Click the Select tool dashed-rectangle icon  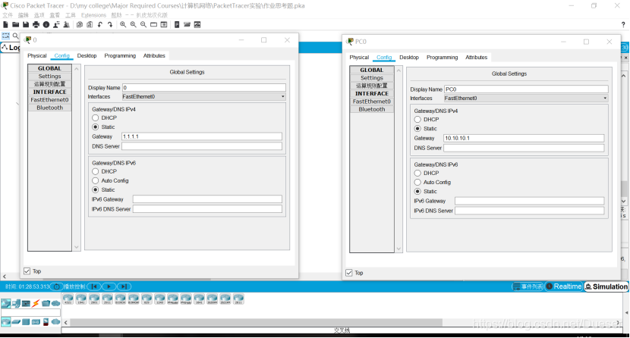(x=5, y=36)
